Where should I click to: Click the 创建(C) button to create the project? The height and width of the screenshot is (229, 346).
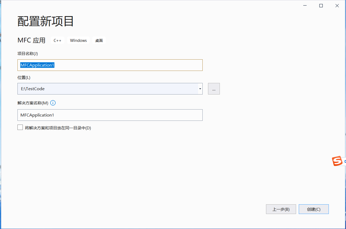click(314, 209)
